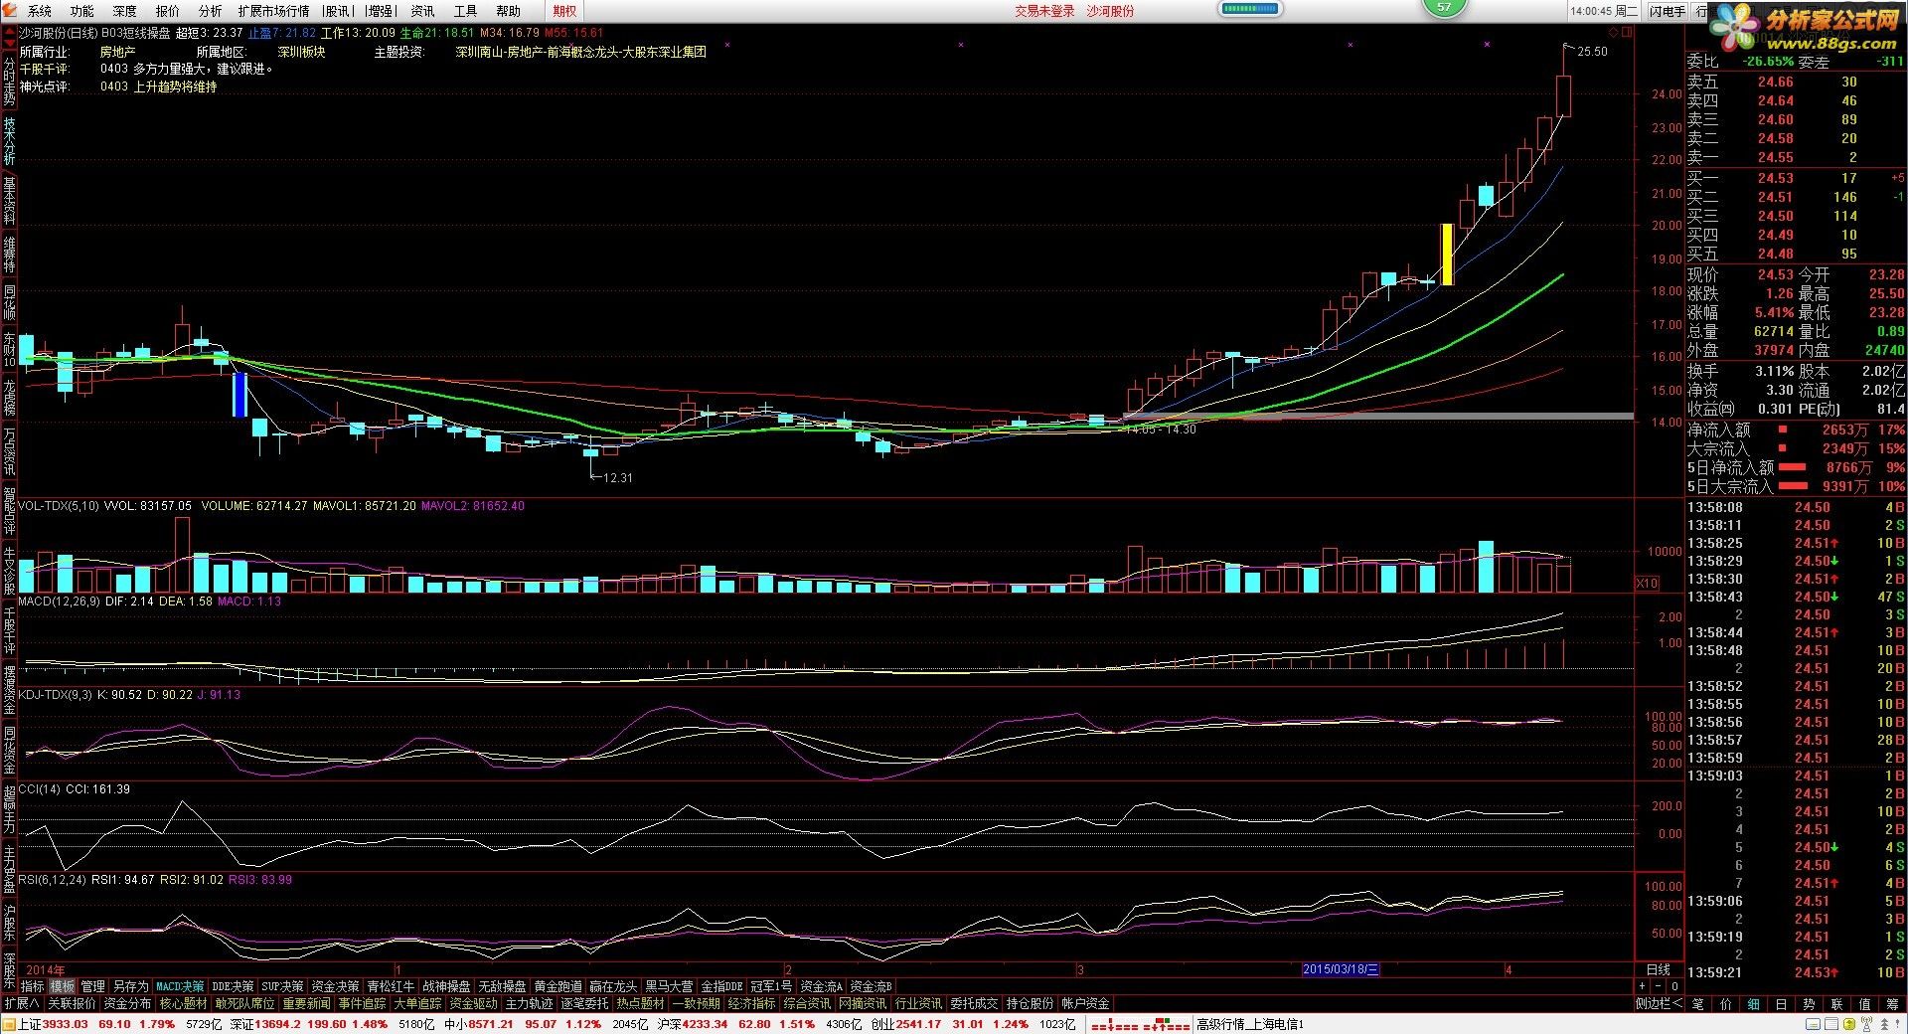Select the 细 tab in side panel
1908x1034 pixels.
point(1754,1004)
